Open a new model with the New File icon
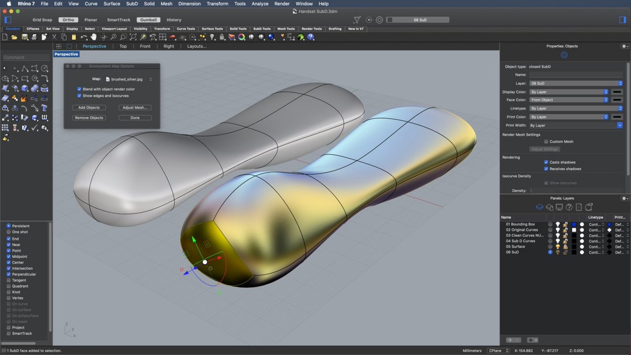The image size is (631, 355). coord(5,37)
